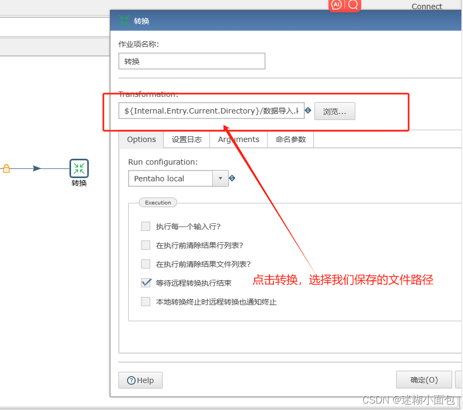The width and height of the screenshot is (463, 410).
Task: Select the 转换 transformation node on canvas
Action: 79,168
